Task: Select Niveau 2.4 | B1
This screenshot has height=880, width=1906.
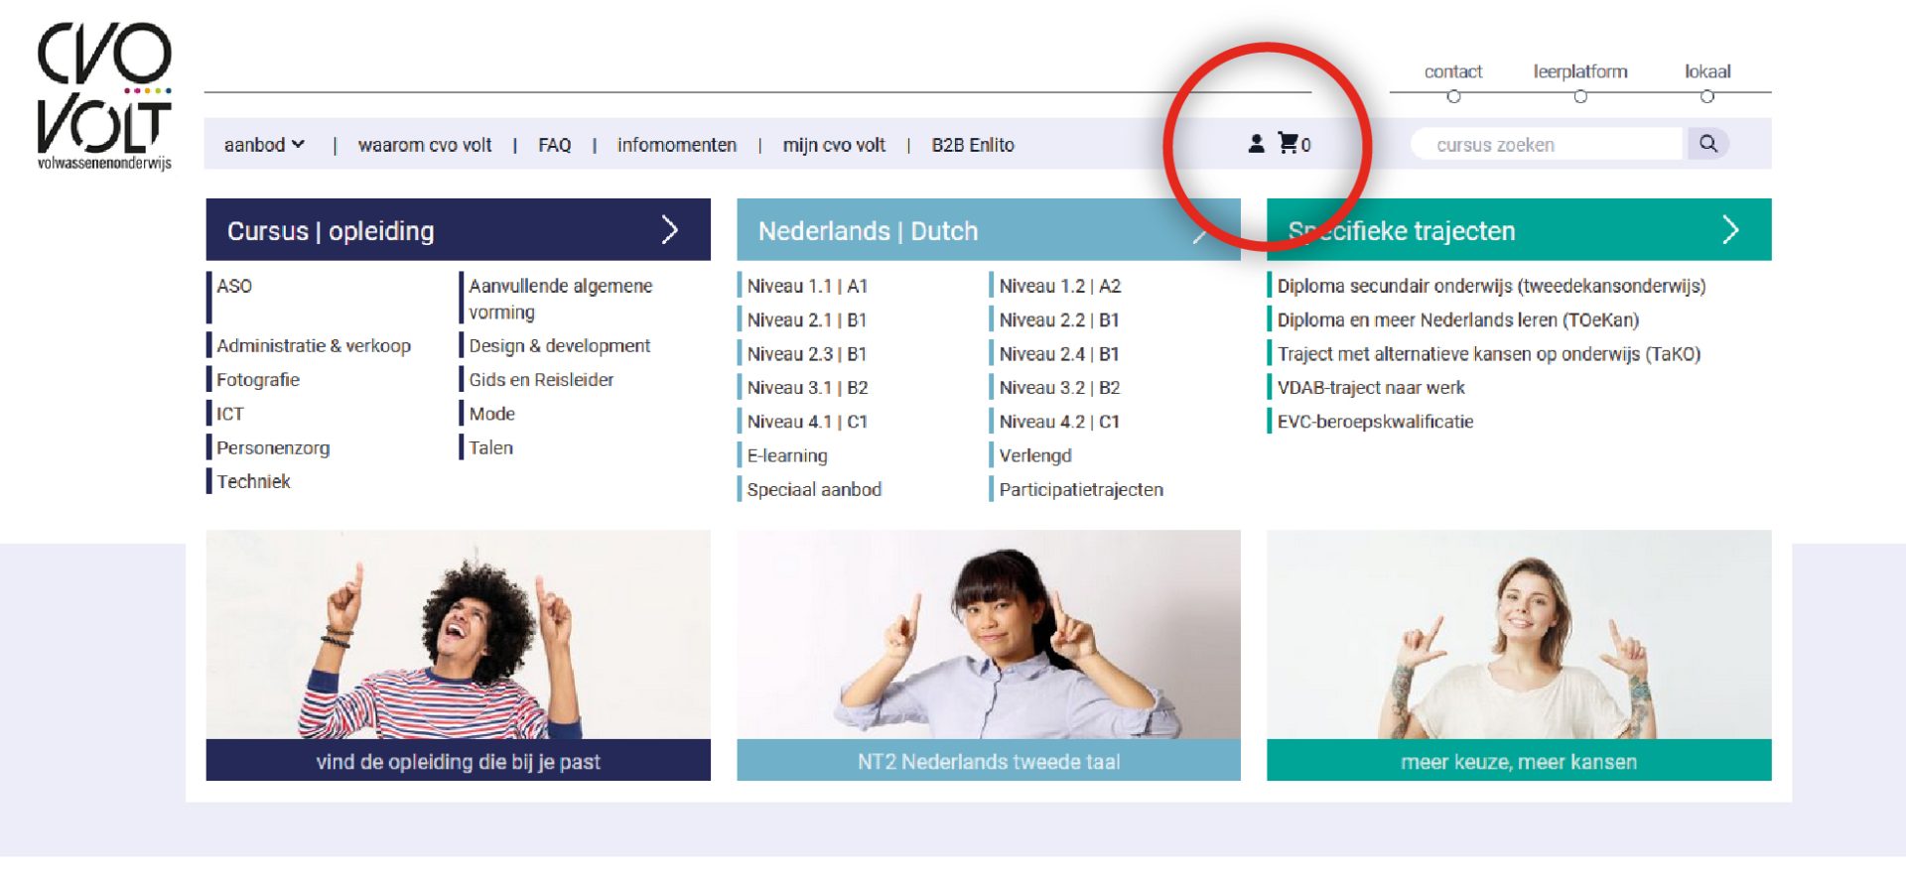Action: 1059,354
